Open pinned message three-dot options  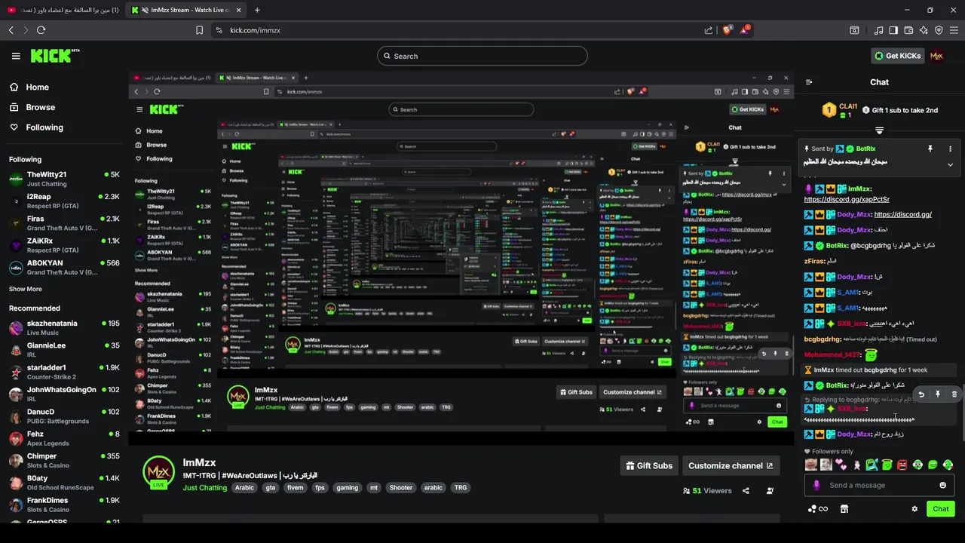(x=950, y=149)
